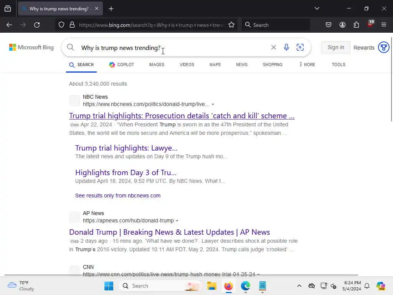Switch to the IMAGES tab

(x=157, y=65)
